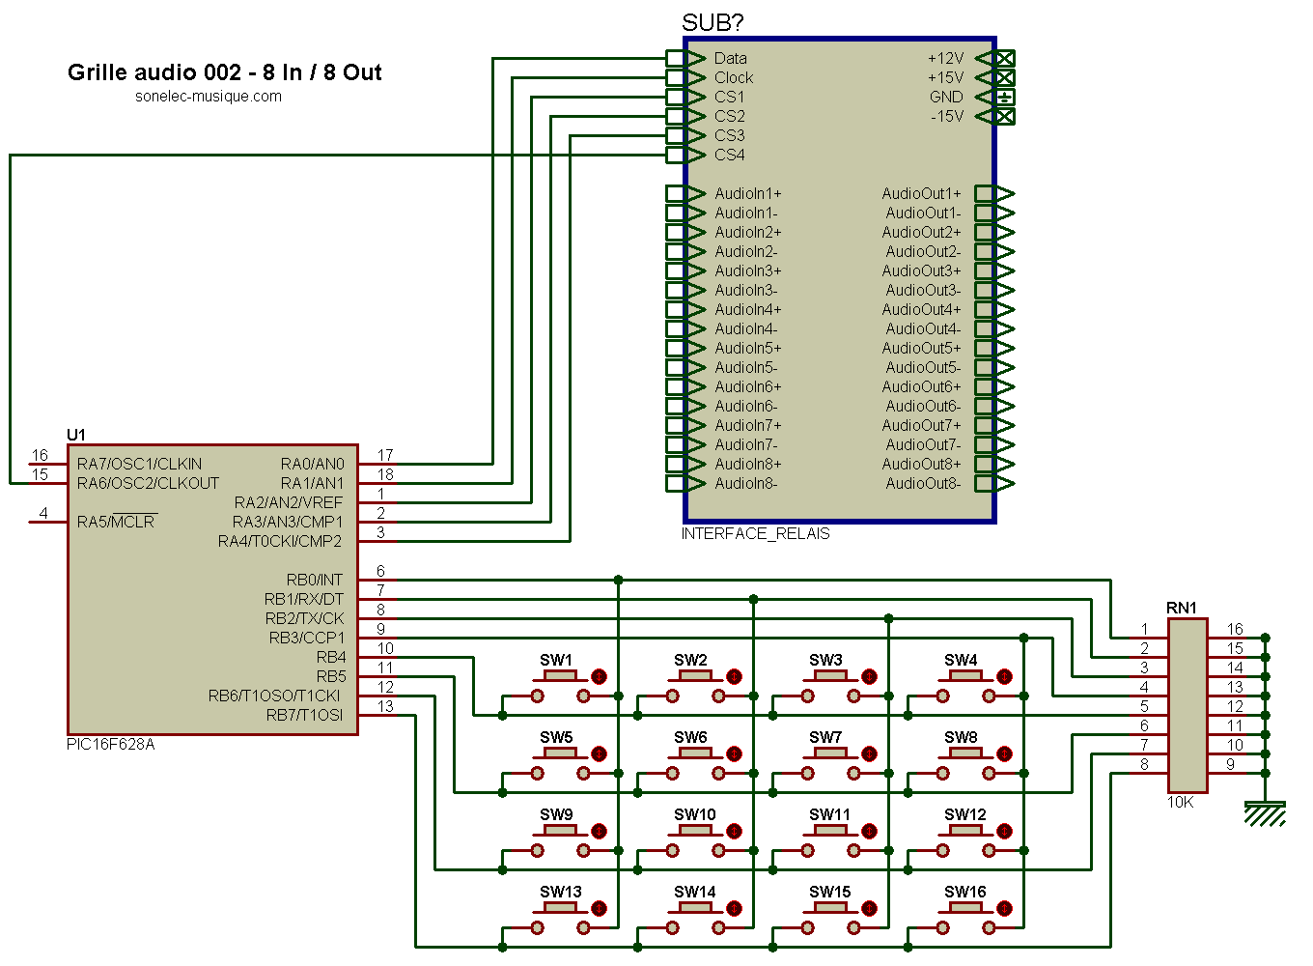Image resolution: width=1313 pixels, height=966 pixels.
Task: Click the AudioIn5+ input terminal
Action: pos(685,348)
